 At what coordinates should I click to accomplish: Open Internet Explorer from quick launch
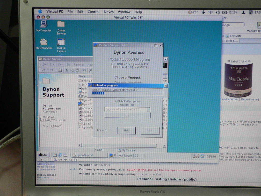pyautogui.click(x=60, y=155)
